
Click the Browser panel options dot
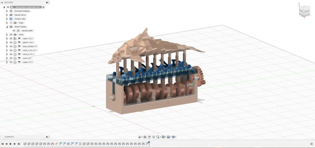pos(47,2)
